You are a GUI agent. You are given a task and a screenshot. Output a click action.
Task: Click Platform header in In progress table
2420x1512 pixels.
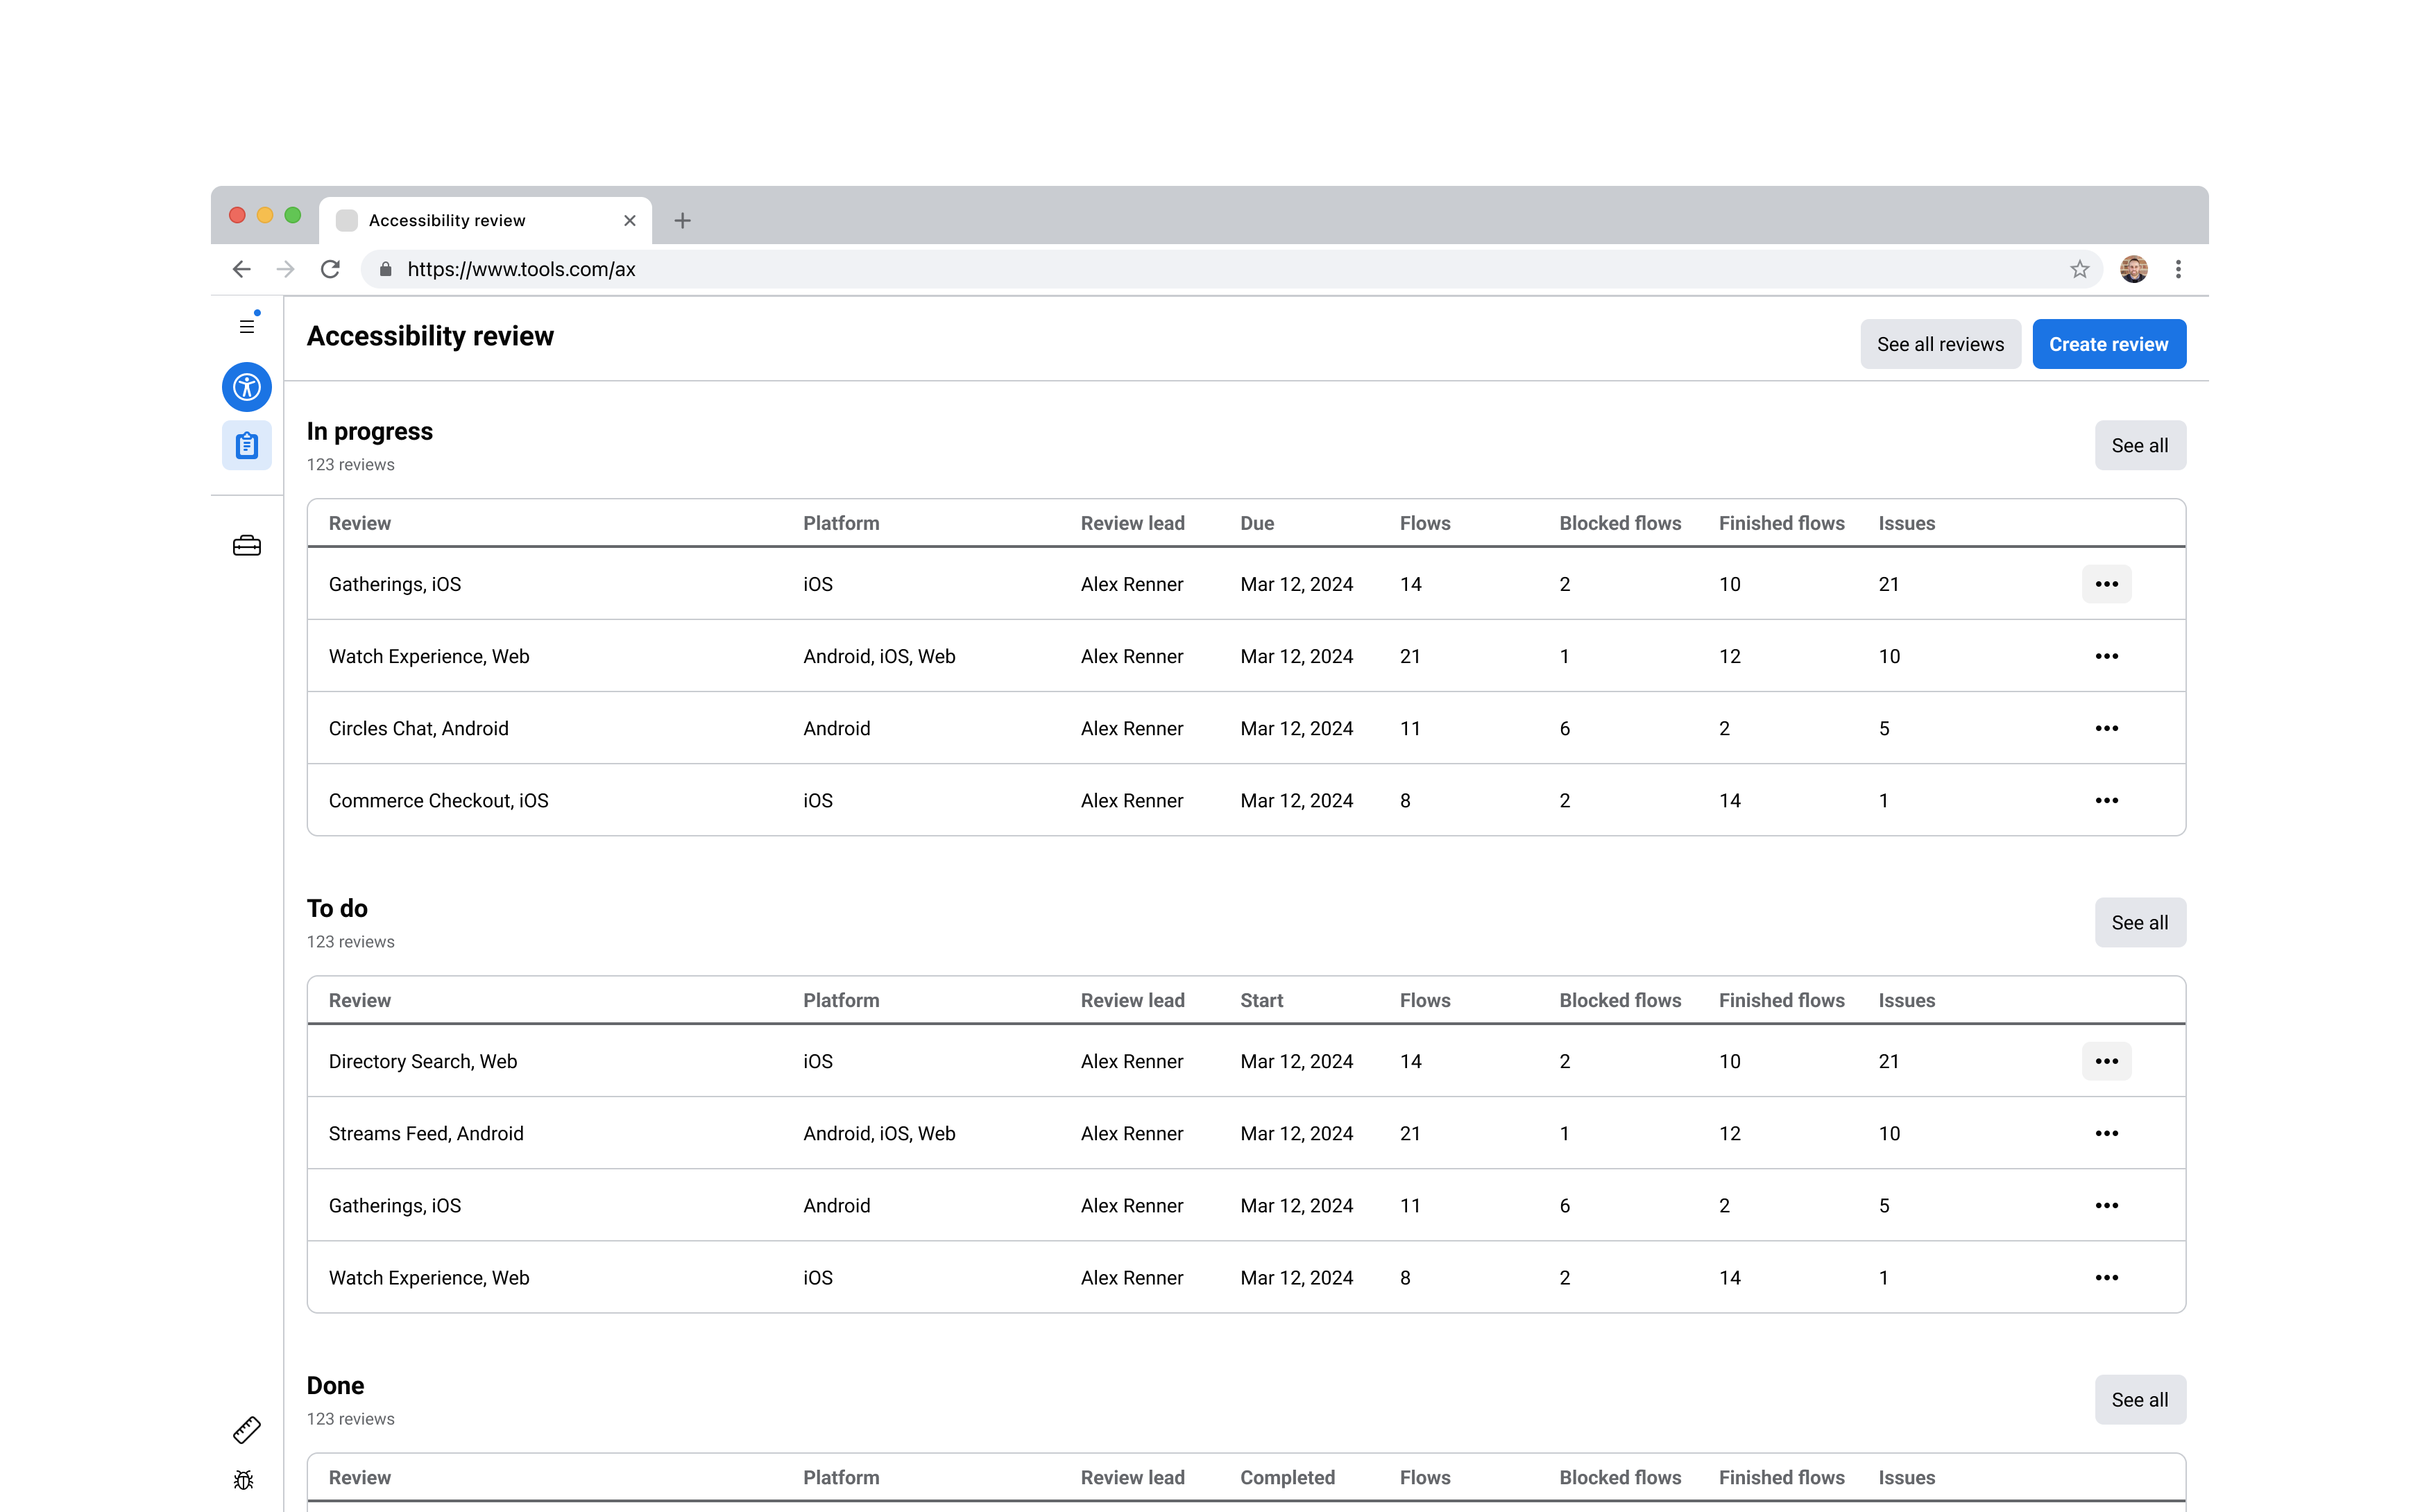841,523
